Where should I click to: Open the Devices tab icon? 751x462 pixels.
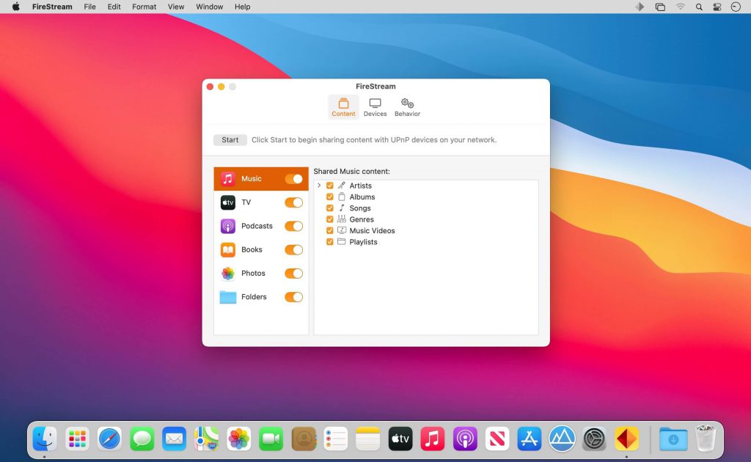pyautogui.click(x=375, y=103)
